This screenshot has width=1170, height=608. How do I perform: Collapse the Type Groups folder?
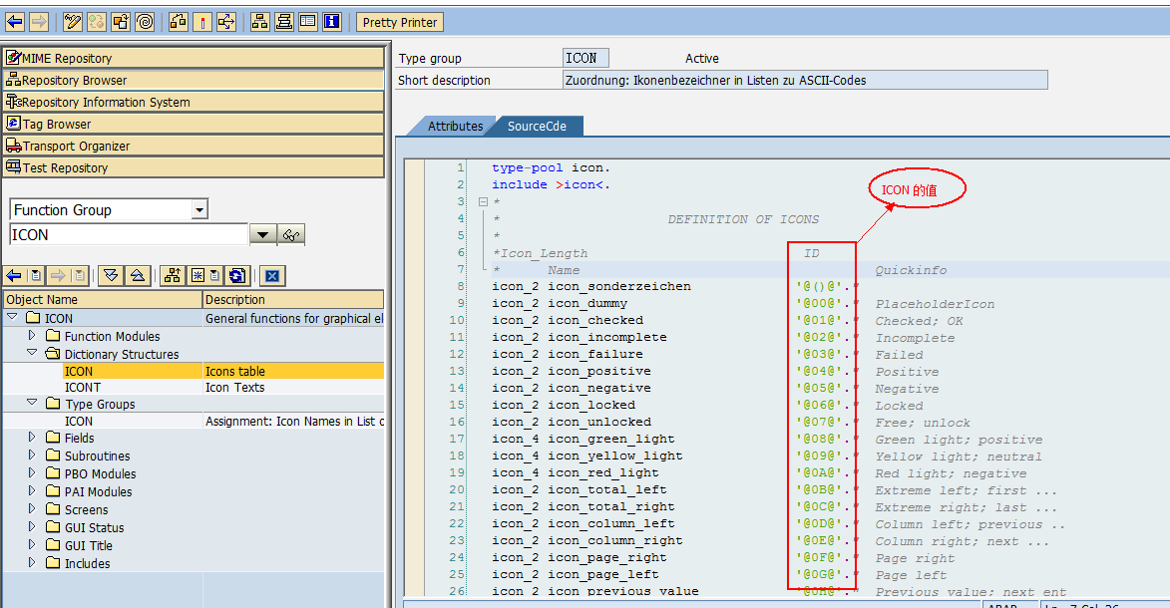coord(31,403)
